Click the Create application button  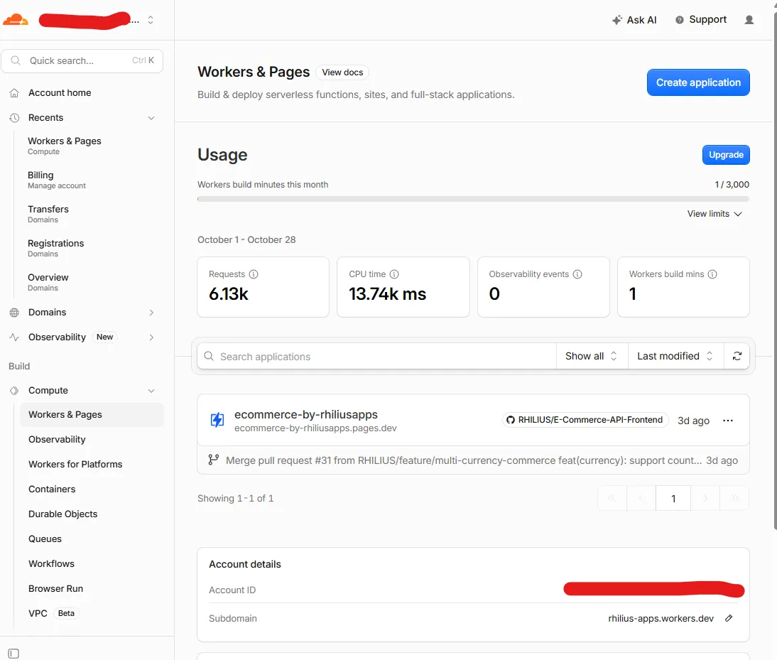coord(697,82)
